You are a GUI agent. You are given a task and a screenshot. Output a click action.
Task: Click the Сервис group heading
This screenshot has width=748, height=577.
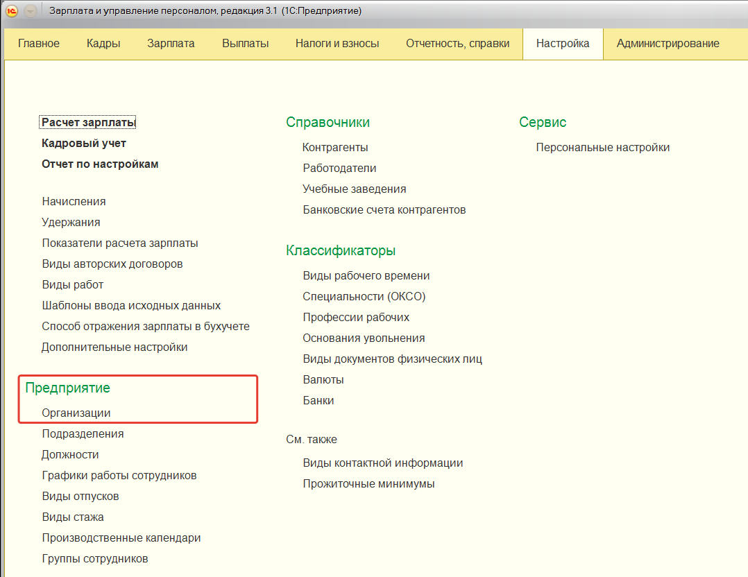click(x=543, y=123)
